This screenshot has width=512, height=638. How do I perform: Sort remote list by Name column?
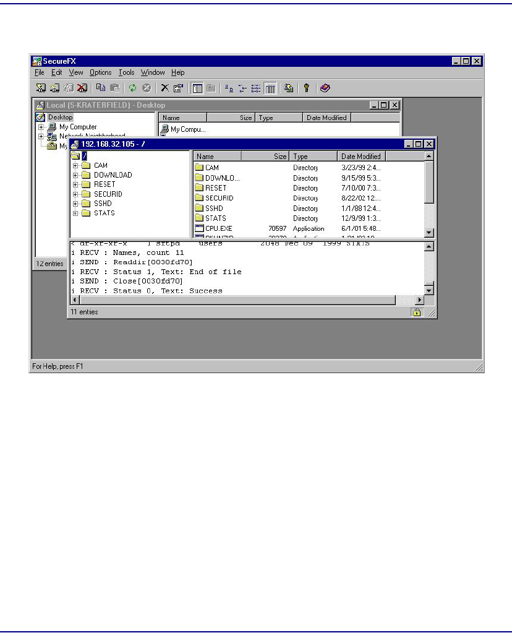coord(217,156)
